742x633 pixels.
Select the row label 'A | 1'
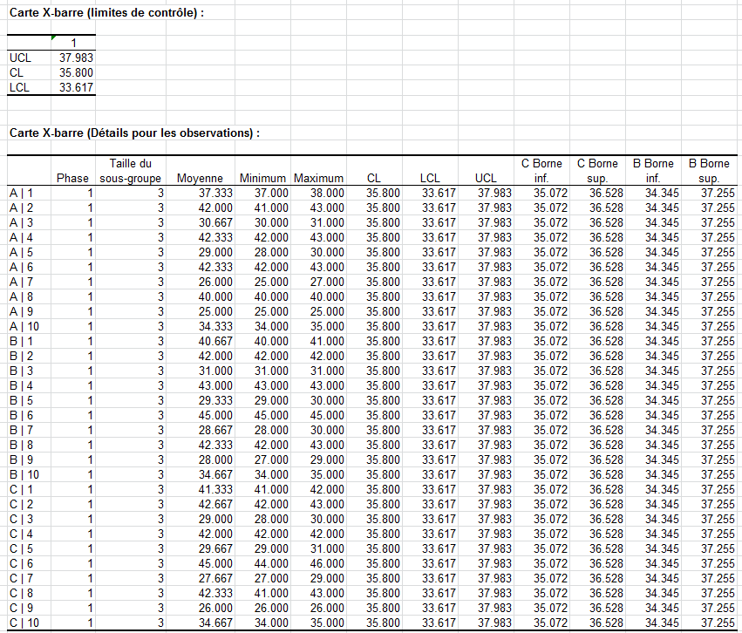point(21,193)
